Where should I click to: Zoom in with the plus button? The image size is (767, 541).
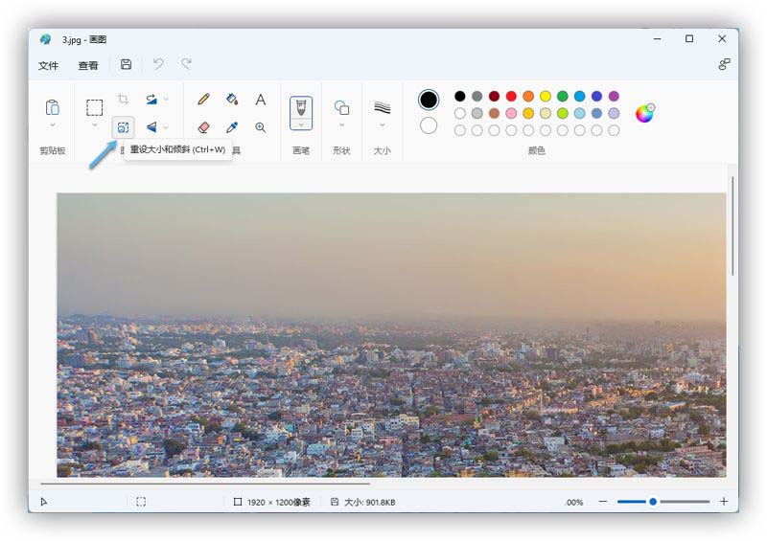pos(724,502)
